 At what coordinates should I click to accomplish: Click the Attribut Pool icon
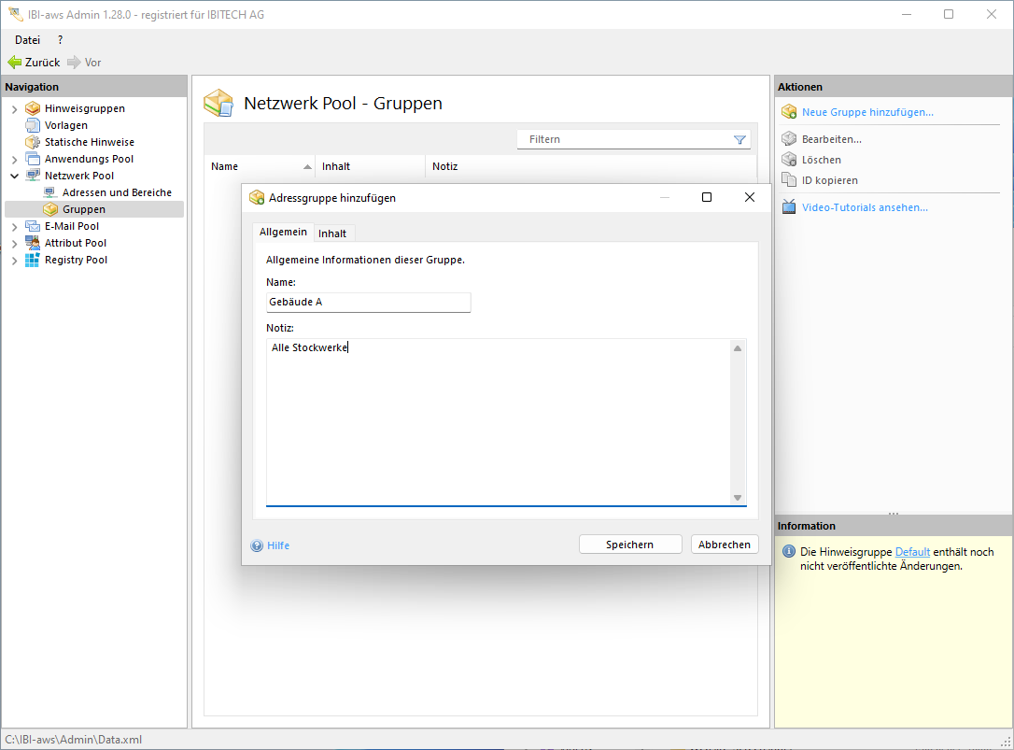tap(33, 243)
